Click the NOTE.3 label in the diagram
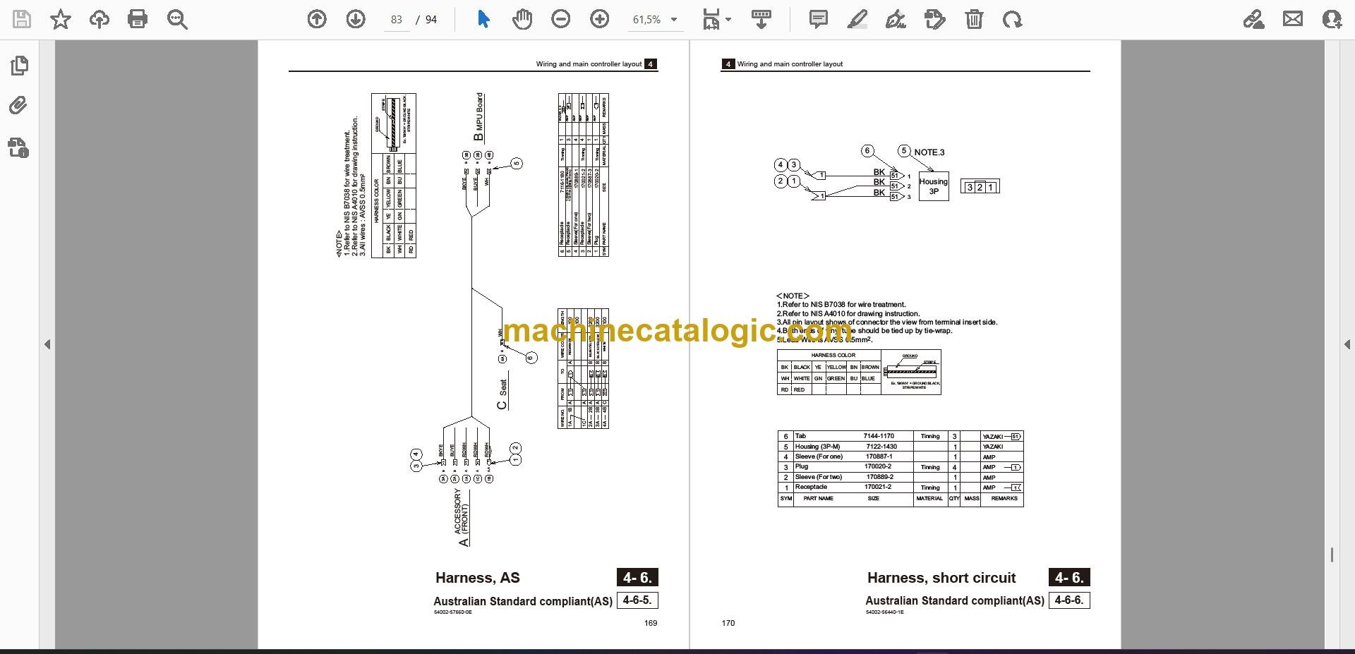This screenshot has height=654, width=1355. point(929,152)
